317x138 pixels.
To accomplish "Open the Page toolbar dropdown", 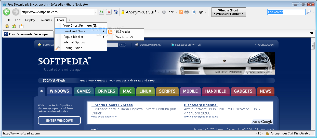I will click(199, 12).
